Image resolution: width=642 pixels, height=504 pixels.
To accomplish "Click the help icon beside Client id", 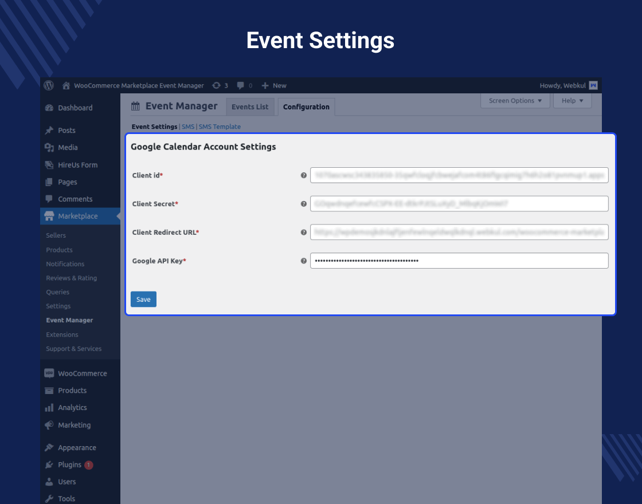I will pyautogui.click(x=304, y=175).
